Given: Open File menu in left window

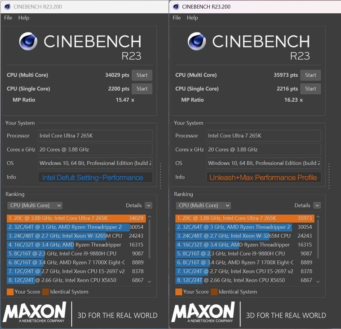Looking at the screenshot, I should tap(8, 18).
